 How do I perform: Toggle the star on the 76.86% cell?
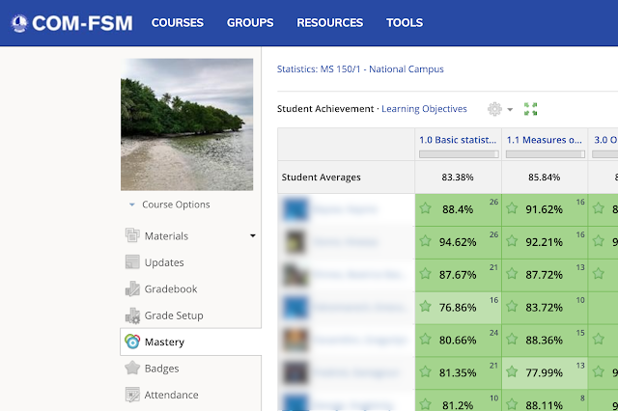(425, 307)
